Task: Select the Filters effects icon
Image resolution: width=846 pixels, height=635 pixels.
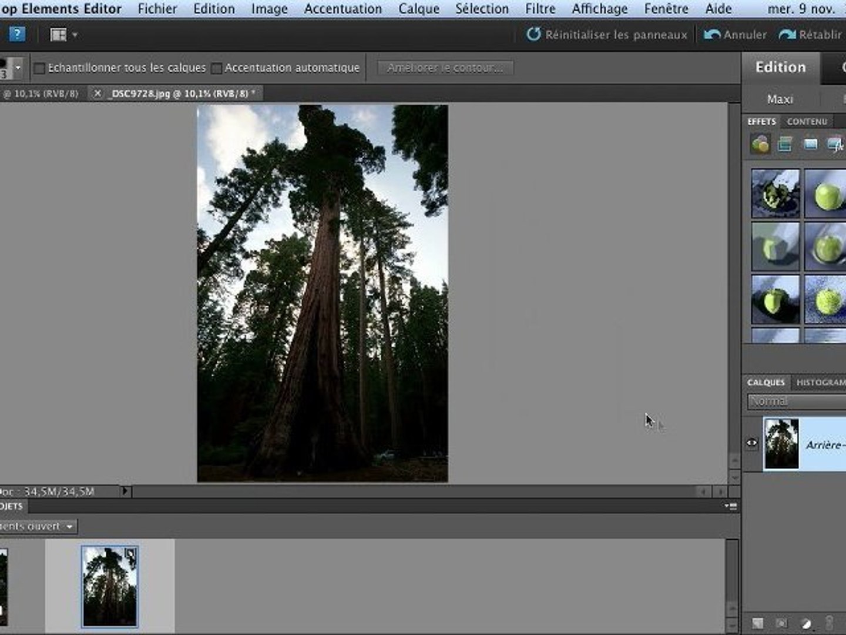Action: 760,144
